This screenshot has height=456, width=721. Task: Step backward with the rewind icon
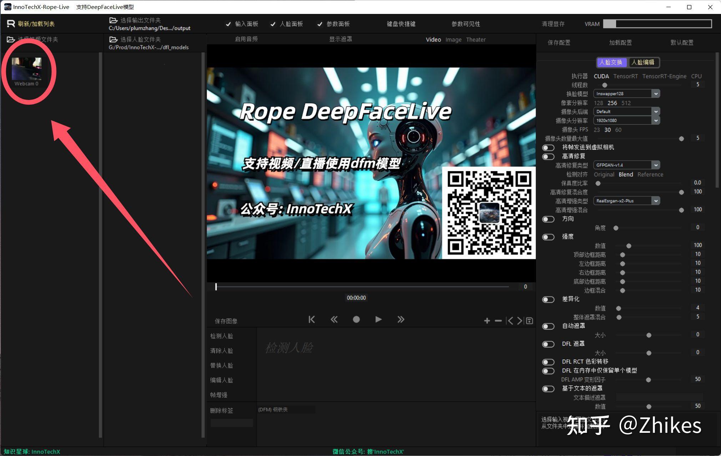(x=334, y=320)
